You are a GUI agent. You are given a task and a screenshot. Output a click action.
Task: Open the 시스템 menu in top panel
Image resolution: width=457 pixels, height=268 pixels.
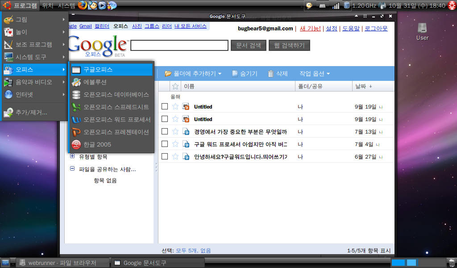(x=67, y=5)
